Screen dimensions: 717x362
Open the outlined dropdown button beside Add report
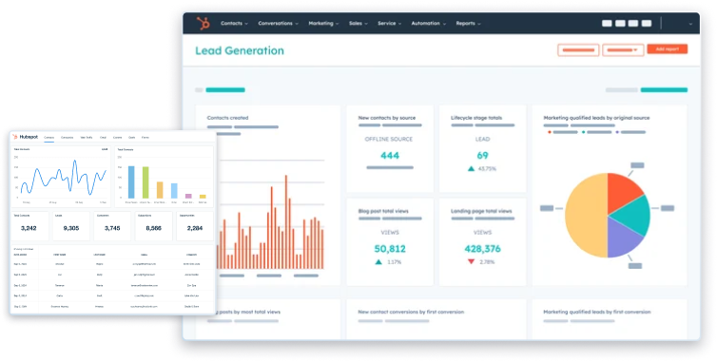tap(623, 49)
